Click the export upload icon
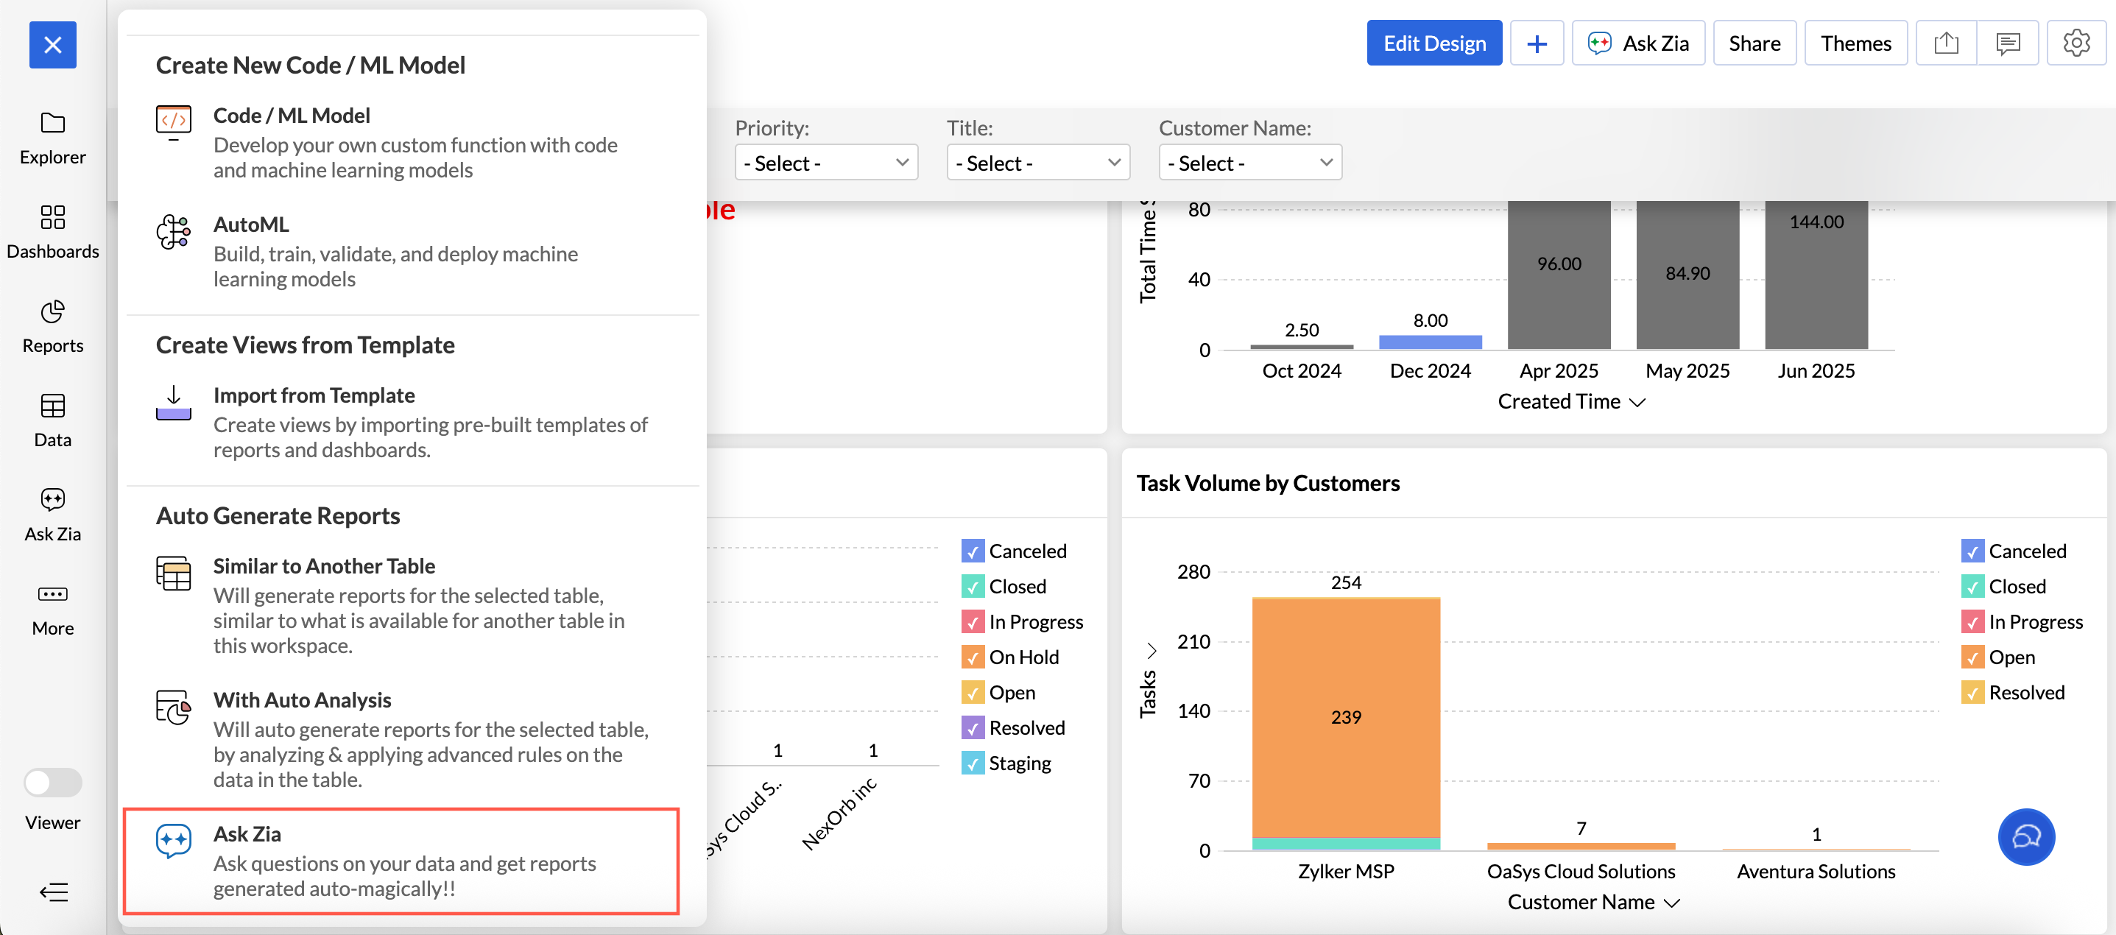The width and height of the screenshot is (2116, 935). tap(1946, 43)
